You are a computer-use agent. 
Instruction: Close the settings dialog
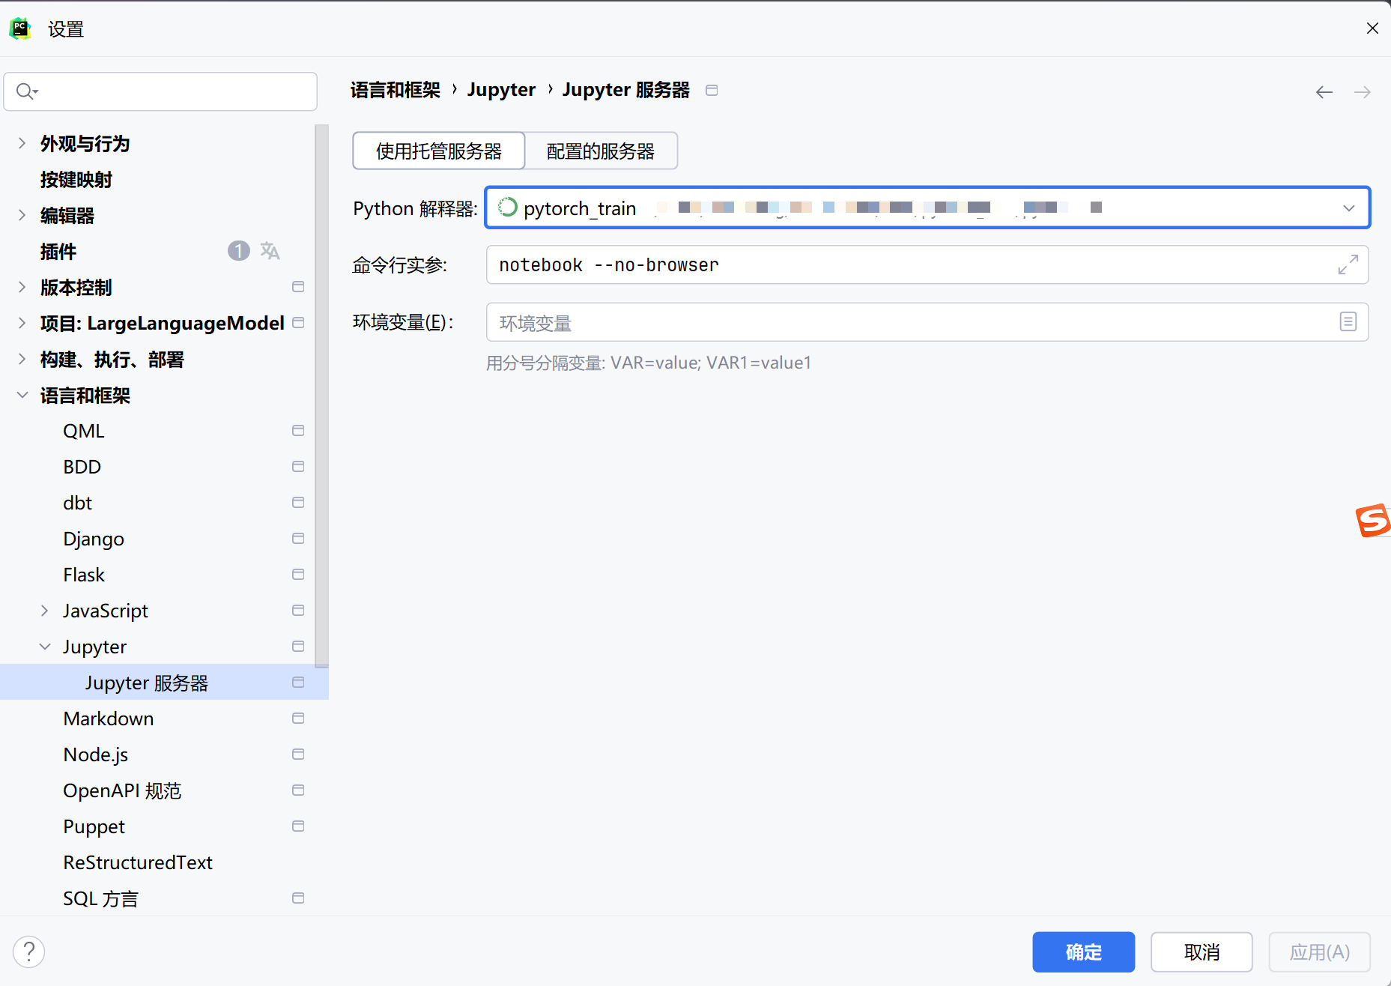(x=1372, y=28)
